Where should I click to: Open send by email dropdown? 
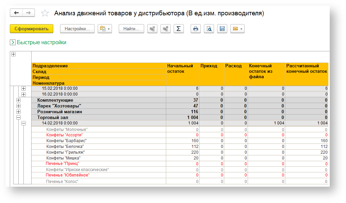click(x=237, y=29)
